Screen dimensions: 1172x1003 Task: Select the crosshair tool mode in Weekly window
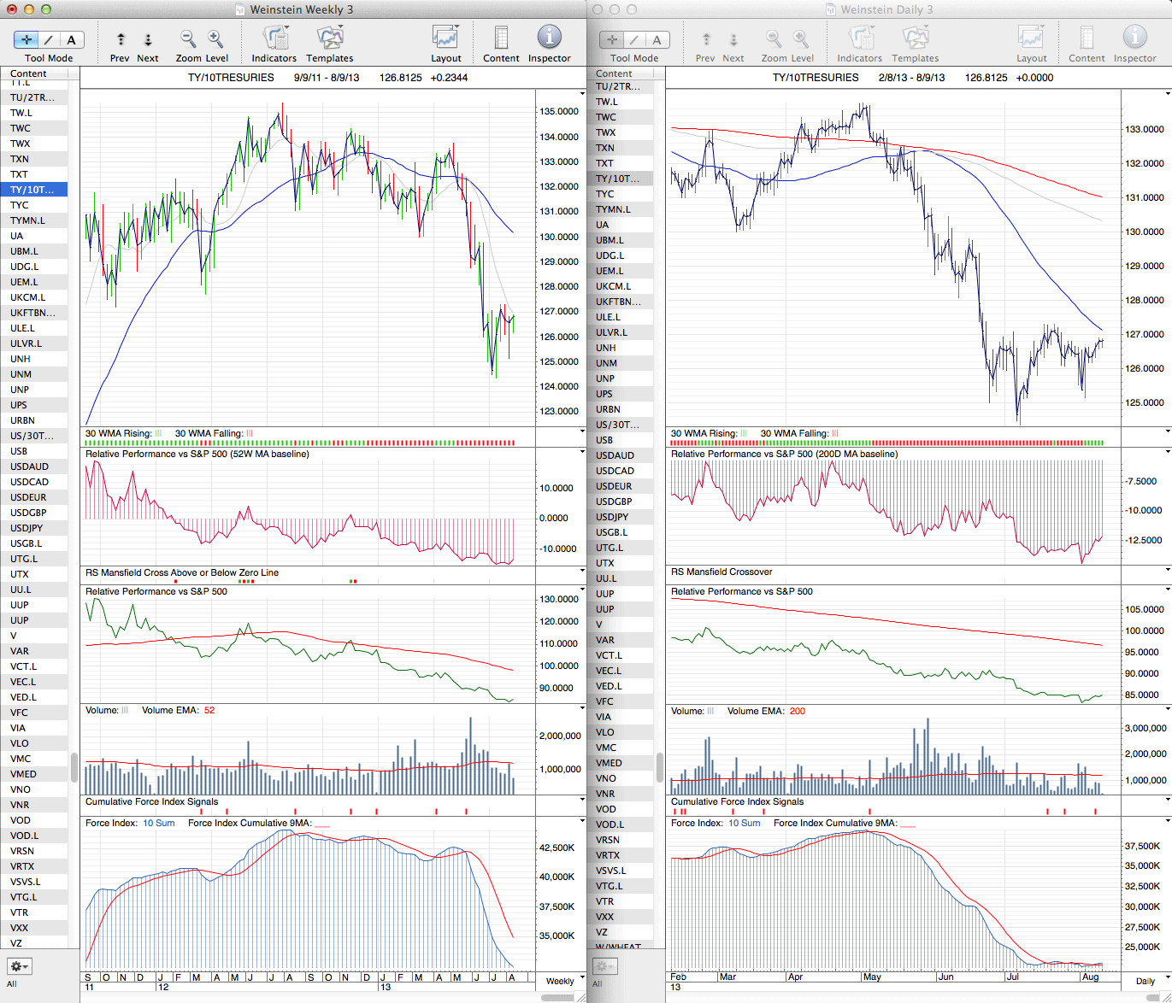(x=27, y=39)
